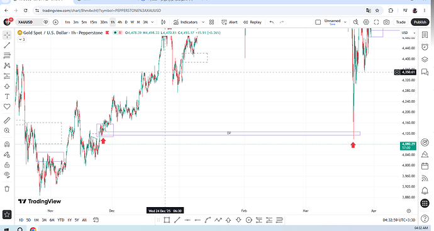The image size is (434, 231).
Task: Toggle hide all drawings eye icon
Action: coord(7,175)
